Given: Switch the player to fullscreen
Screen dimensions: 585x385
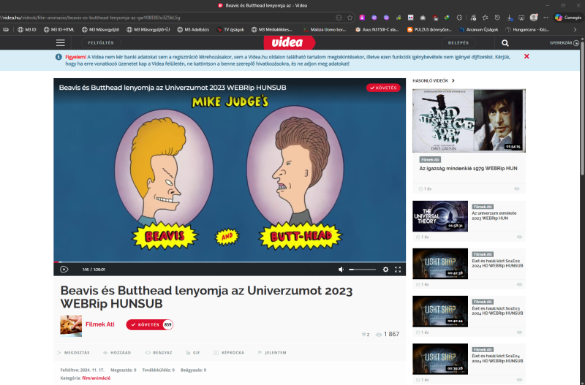Looking at the screenshot, I should (398, 270).
